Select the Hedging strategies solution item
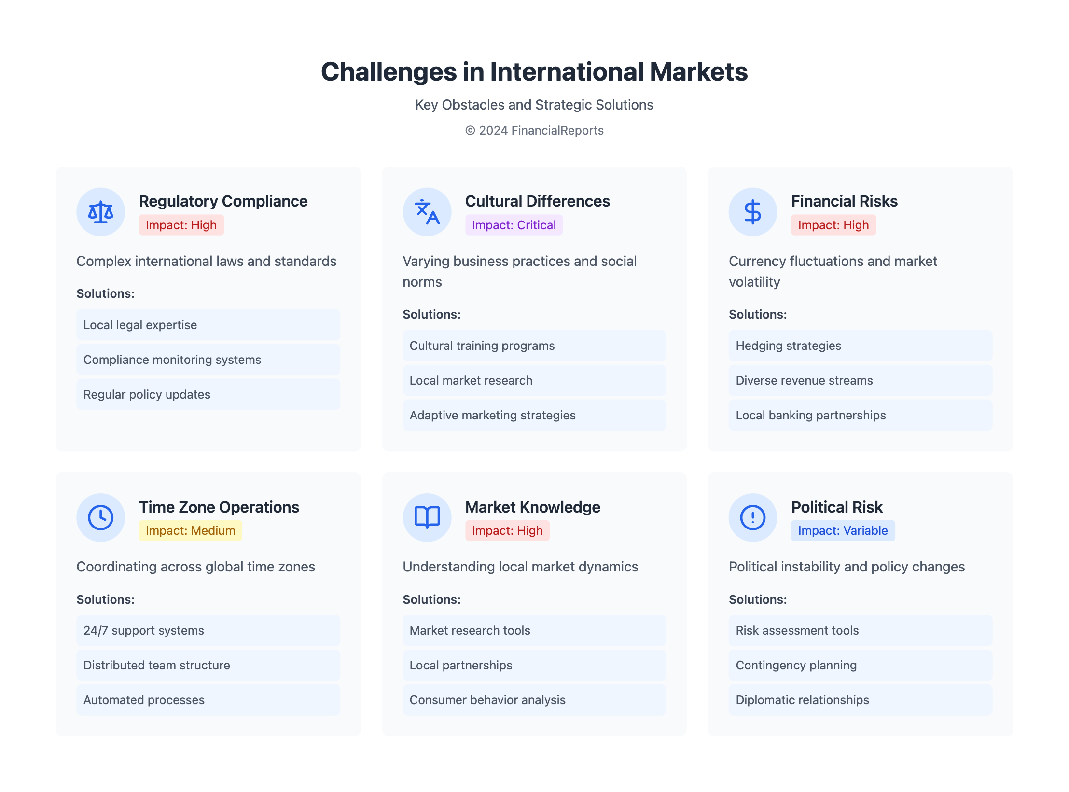 point(860,346)
